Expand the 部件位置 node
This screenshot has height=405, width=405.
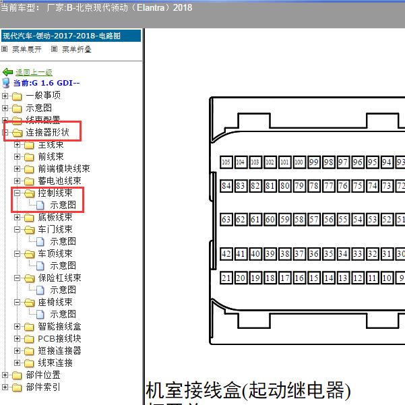5,375
